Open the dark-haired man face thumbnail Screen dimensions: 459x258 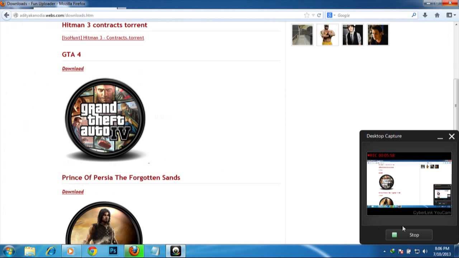378,35
